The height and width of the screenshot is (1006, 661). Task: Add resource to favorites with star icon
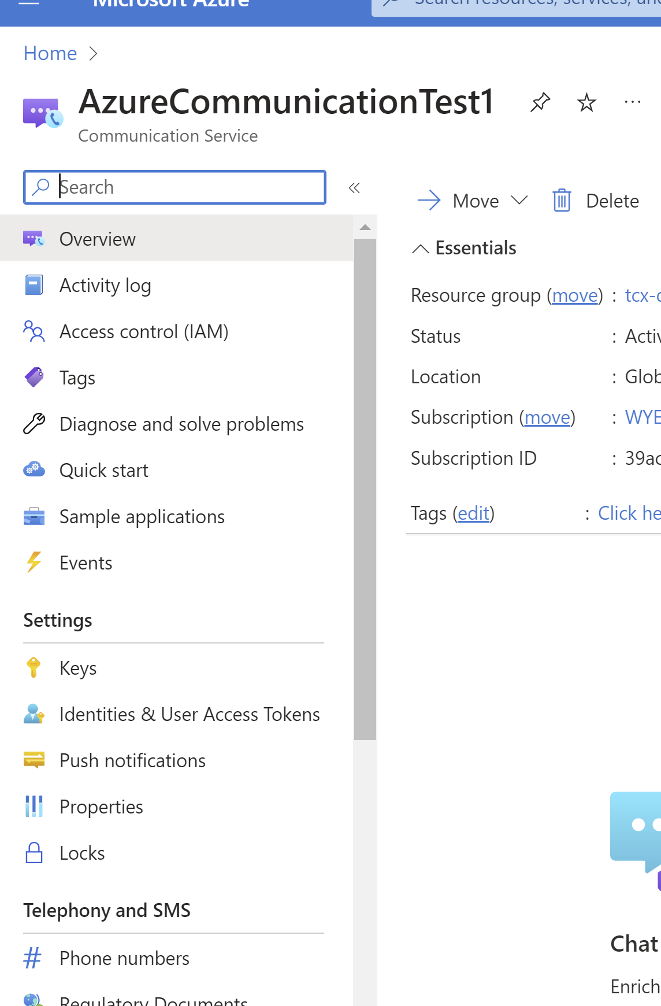point(586,102)
